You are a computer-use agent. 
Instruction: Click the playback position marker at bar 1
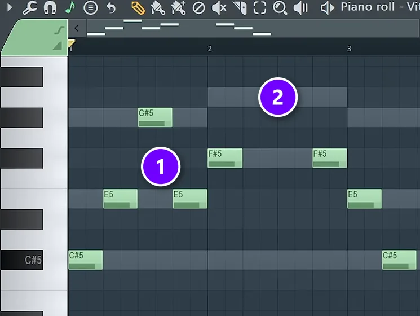pos(72,43)
